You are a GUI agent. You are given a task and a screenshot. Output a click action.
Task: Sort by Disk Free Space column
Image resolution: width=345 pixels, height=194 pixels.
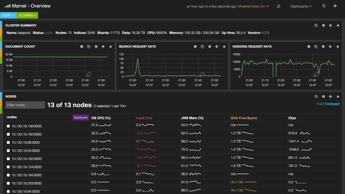click(x=244, y=118)
